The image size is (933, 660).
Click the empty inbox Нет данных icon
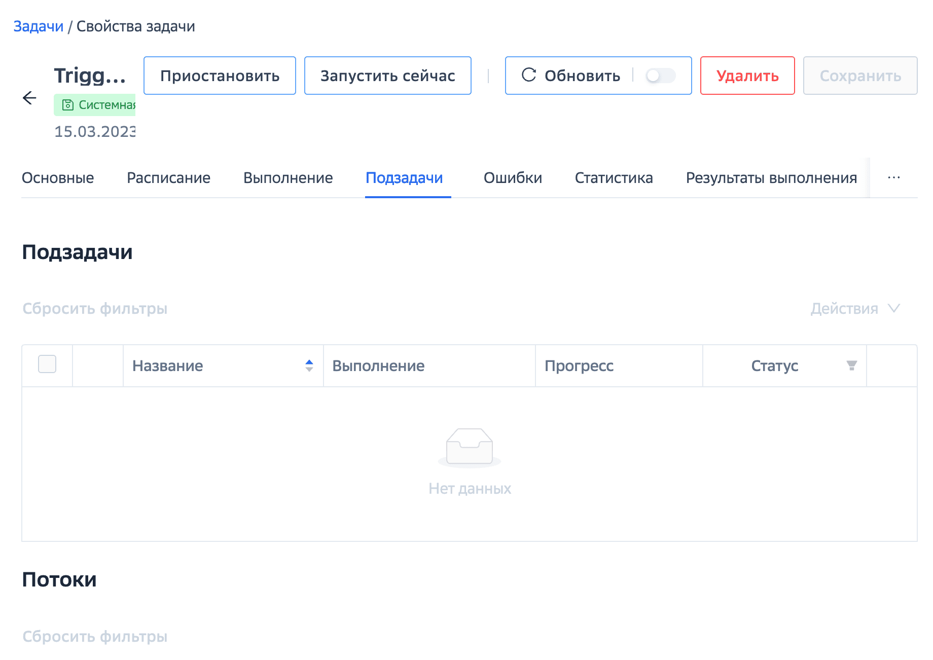click(x=469, y=447)
